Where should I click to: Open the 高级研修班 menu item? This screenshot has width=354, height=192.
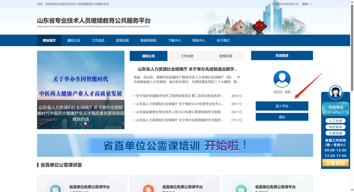148,40
